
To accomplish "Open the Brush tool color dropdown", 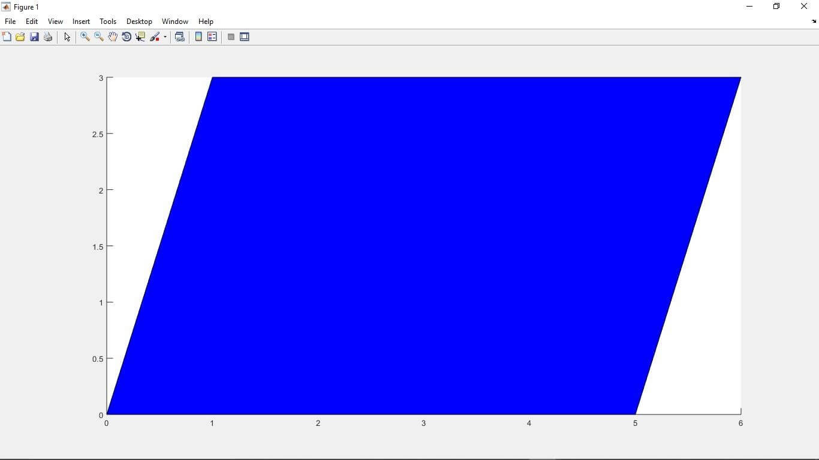I will (164, 37).
